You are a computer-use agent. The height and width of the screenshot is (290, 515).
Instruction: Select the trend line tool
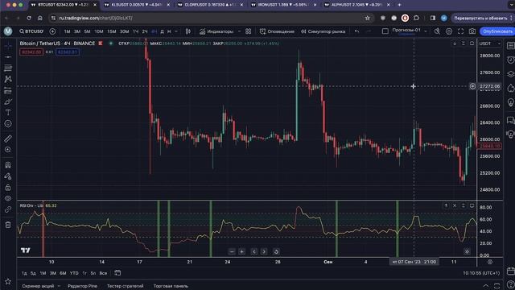tap(8, 57)
